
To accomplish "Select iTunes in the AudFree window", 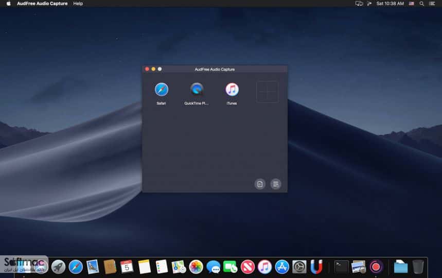I will pyautogui.click(x=232, y=90).
